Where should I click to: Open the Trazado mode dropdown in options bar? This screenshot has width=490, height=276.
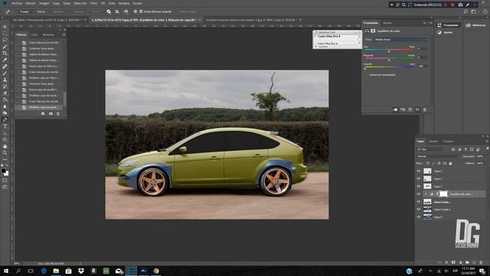[x=26, y=11]
